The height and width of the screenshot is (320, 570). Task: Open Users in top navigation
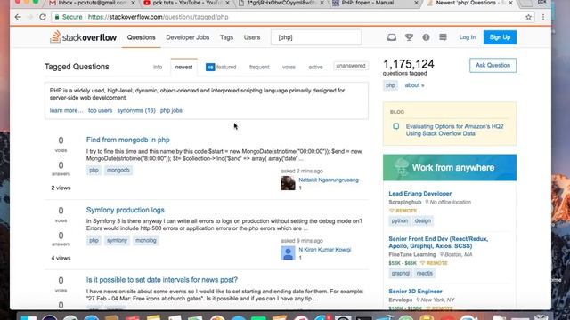click(252, 37)
